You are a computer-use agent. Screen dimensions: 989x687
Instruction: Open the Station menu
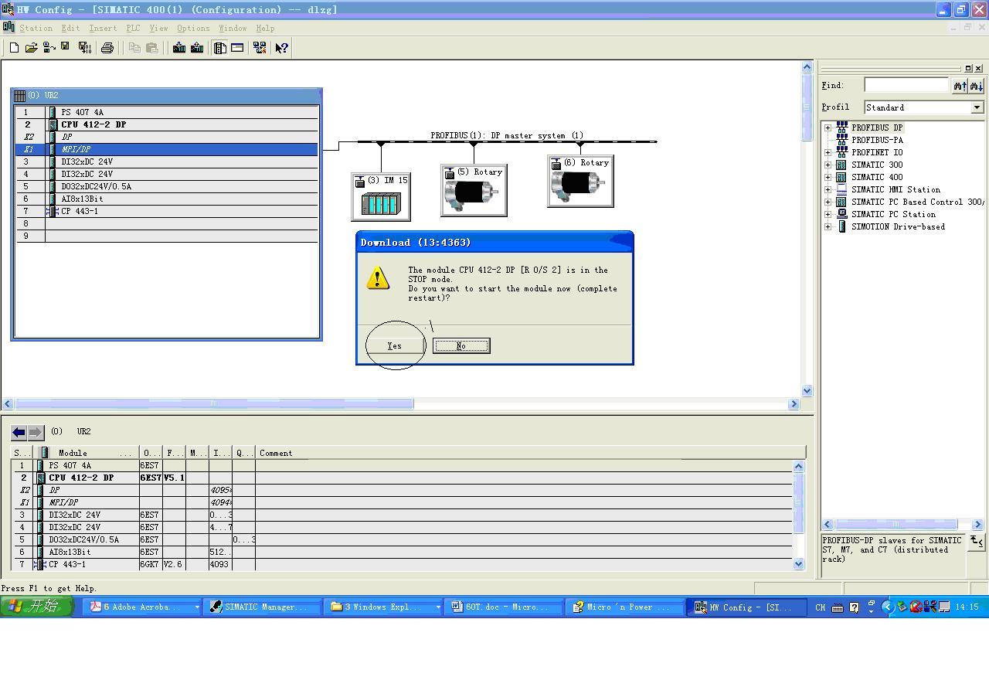coord(36,28)
